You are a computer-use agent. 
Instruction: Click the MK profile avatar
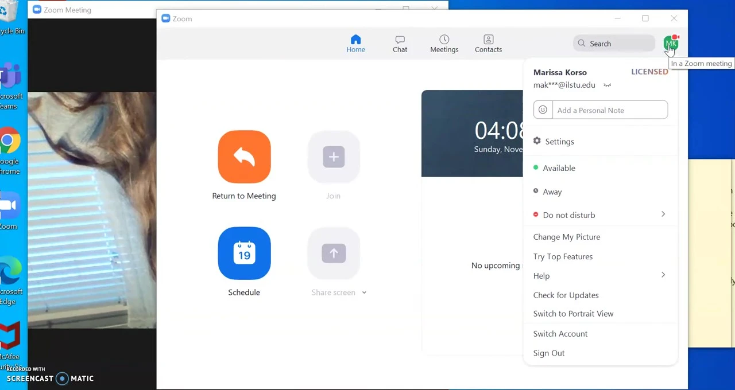670,43
